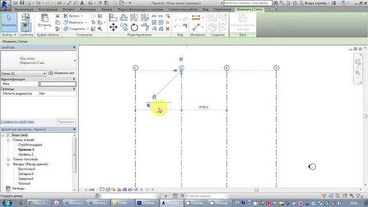Screen dimensions: 368x207
Task: Switch to the Совместная работа tab
Action: pyautogui.click(x=183, y=9)
